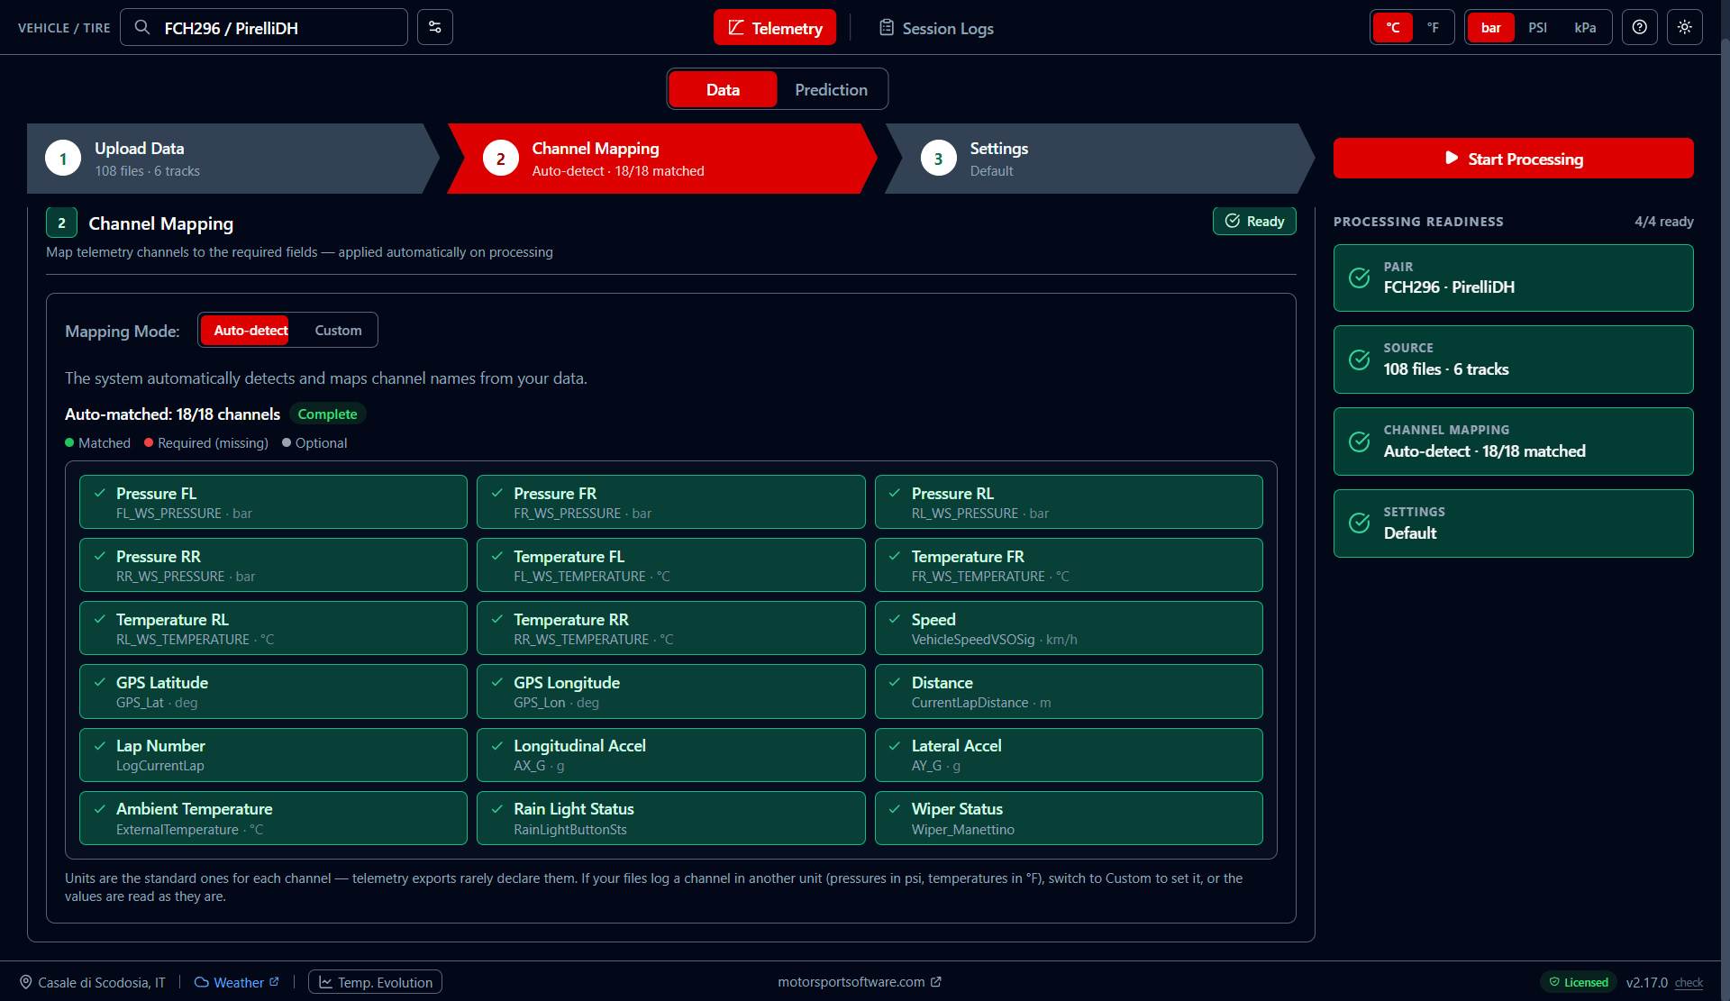Image resolution: width=1730 pixels, height=1001 pixels.
Task: Click the version check link
Action: click(1689, 983)
